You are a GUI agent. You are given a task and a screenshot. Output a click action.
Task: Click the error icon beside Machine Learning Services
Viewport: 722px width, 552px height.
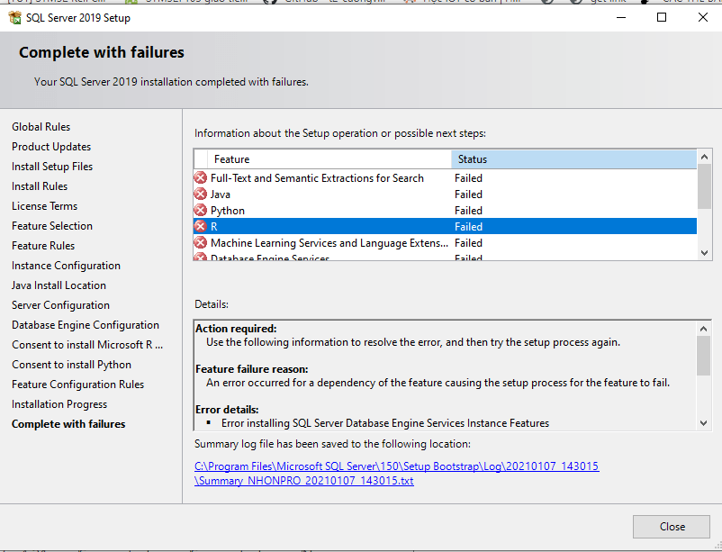[201, 243]
